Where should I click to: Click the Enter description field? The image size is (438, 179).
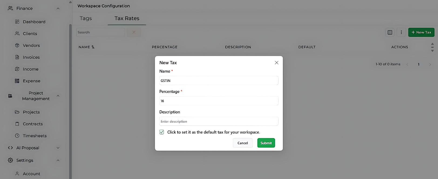tap(219, 121)
